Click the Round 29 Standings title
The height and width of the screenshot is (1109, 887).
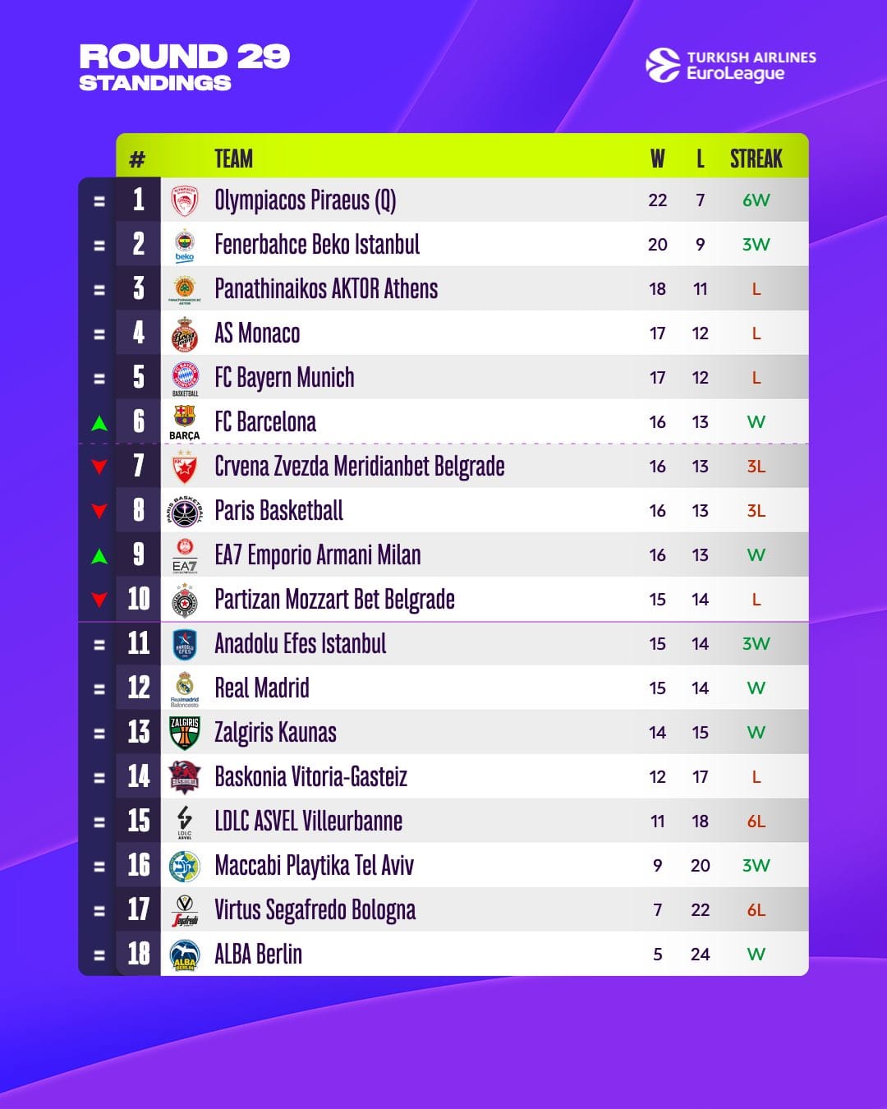pos(185,67)
